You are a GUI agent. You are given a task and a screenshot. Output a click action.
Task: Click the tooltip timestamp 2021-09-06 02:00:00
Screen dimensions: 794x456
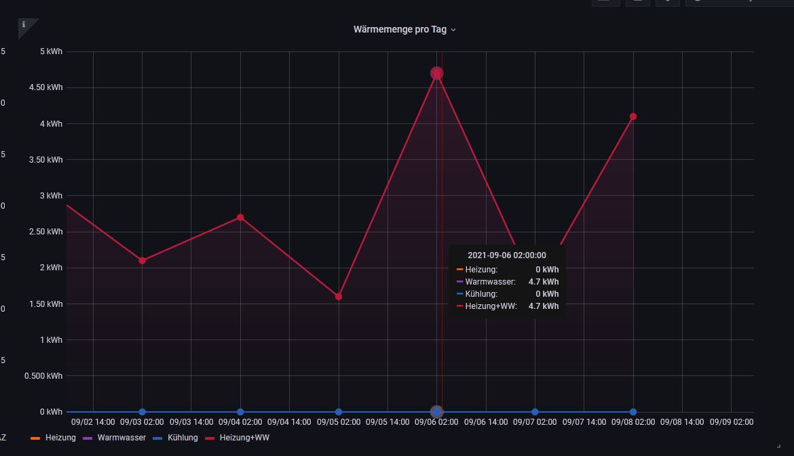pyautogui.click(x=507, y=255)
